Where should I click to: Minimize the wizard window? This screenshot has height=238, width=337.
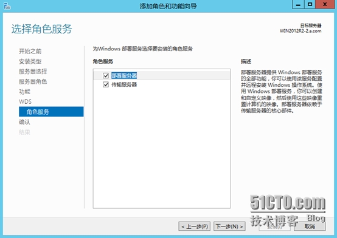tap(298, 4)
